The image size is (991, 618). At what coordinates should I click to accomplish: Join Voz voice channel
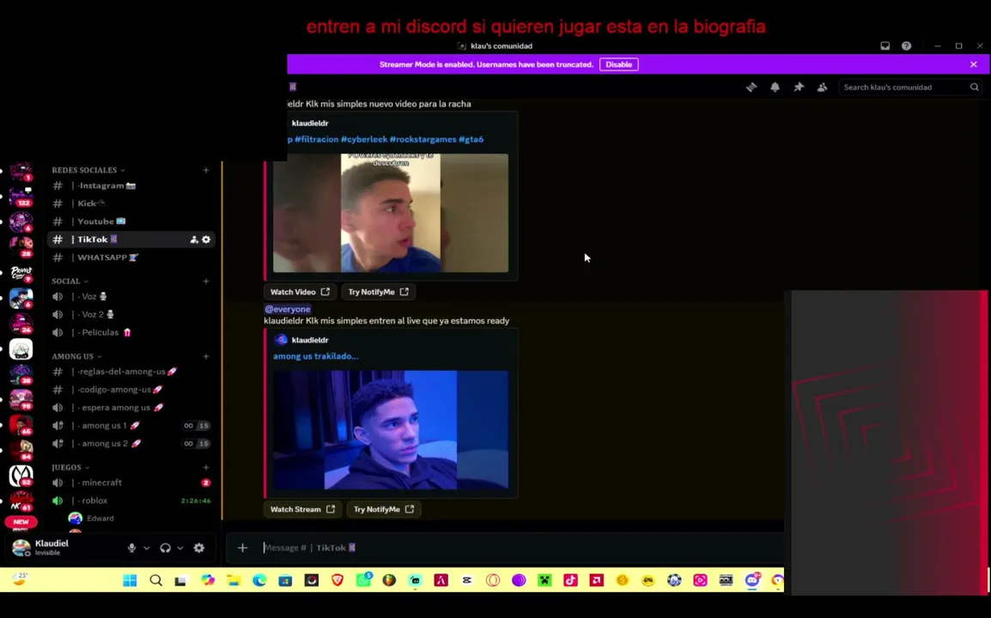pos(131,296)
